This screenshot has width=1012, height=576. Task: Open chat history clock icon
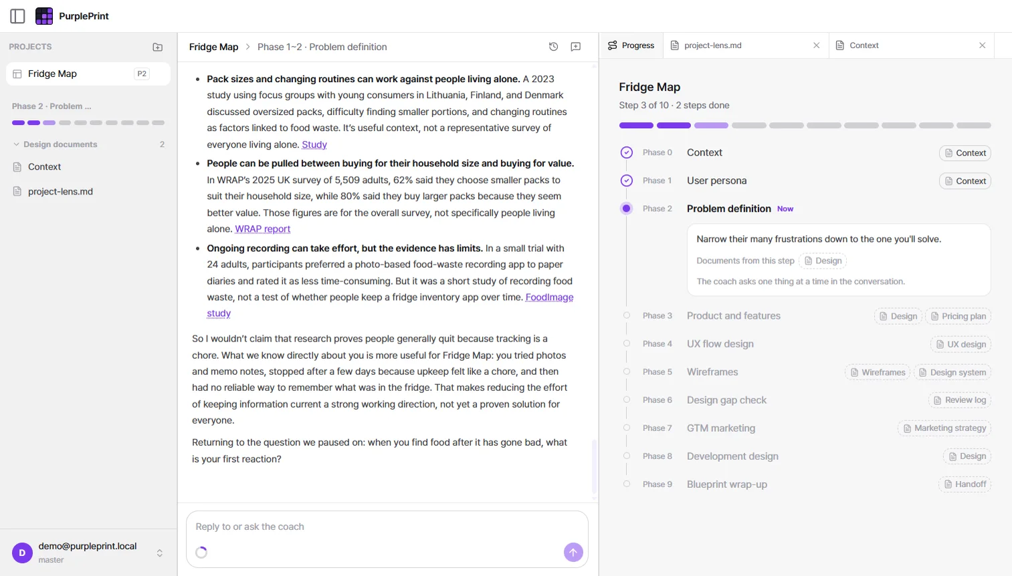tap(553, 47)
